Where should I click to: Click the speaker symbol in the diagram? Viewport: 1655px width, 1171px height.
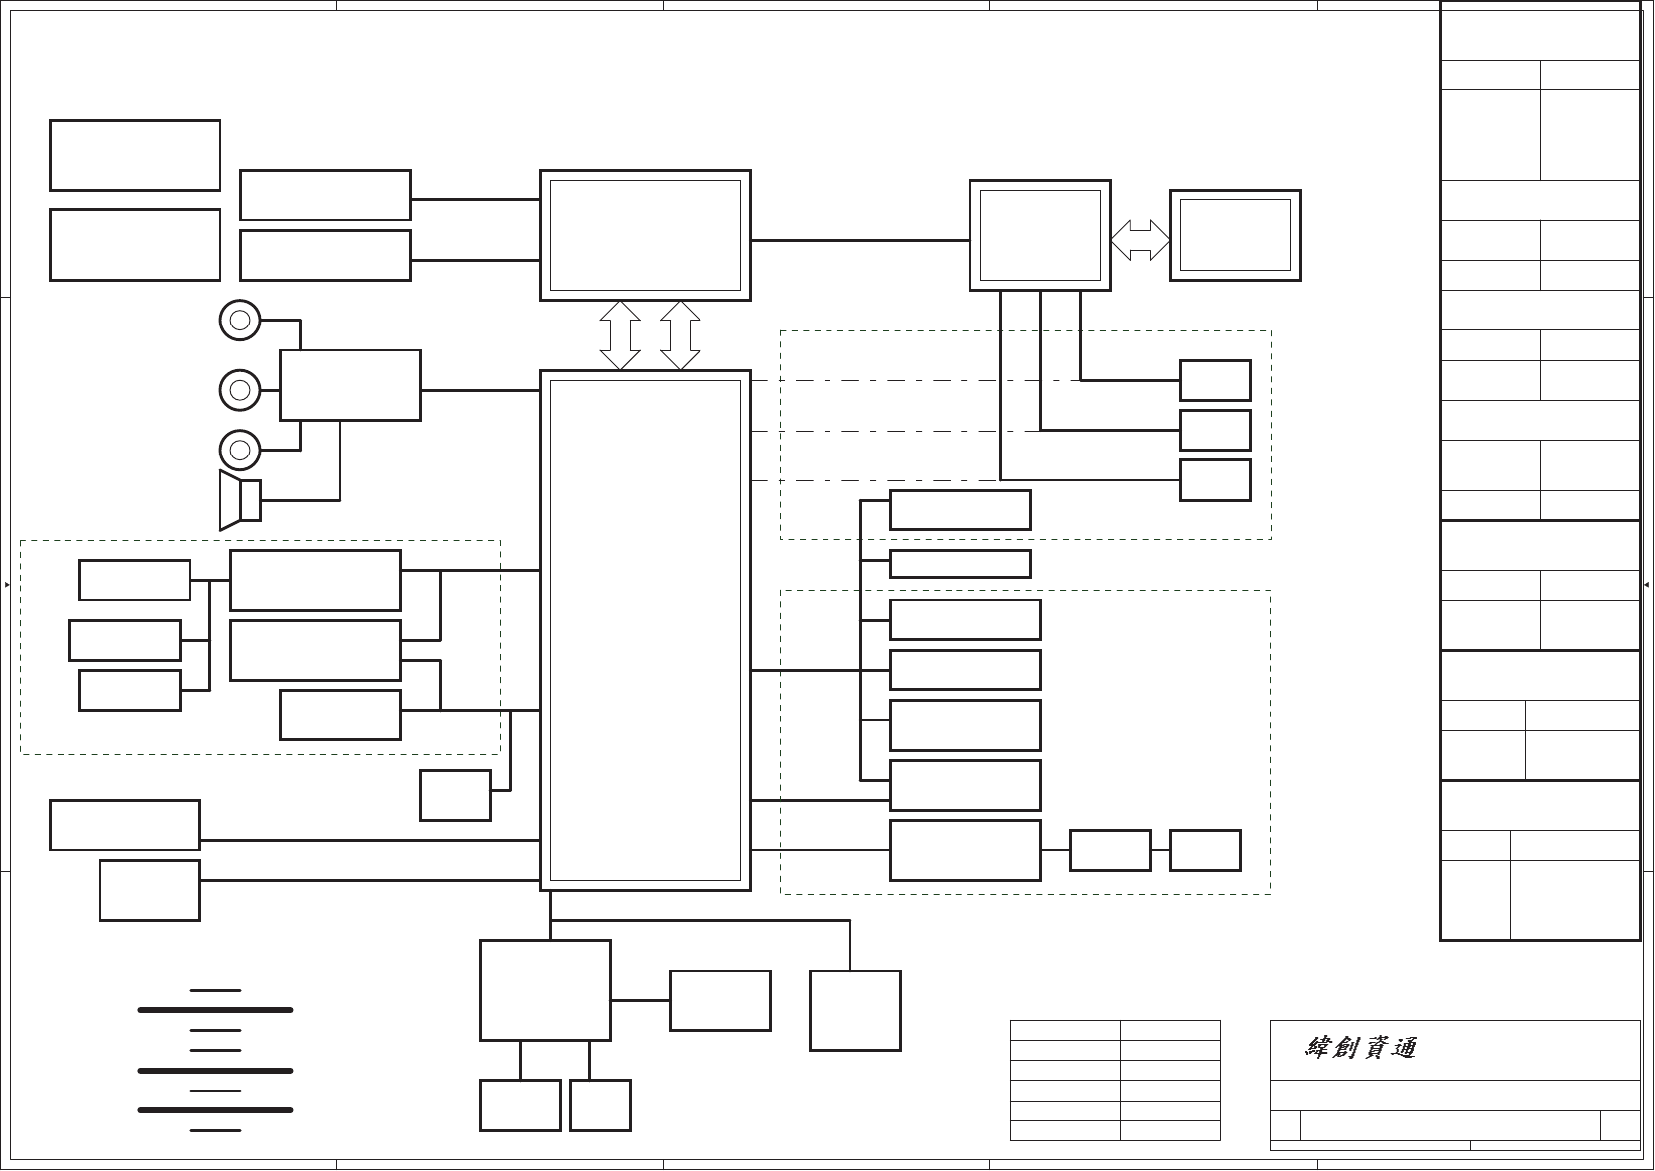point(240,500)
